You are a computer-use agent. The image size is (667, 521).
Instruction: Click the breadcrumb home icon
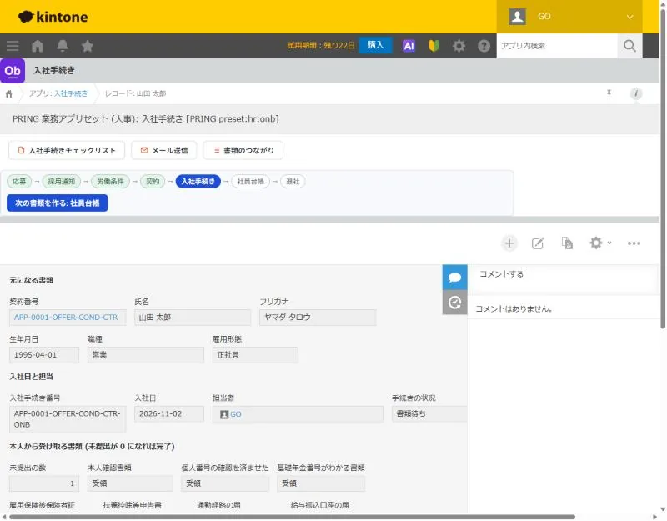9,94
